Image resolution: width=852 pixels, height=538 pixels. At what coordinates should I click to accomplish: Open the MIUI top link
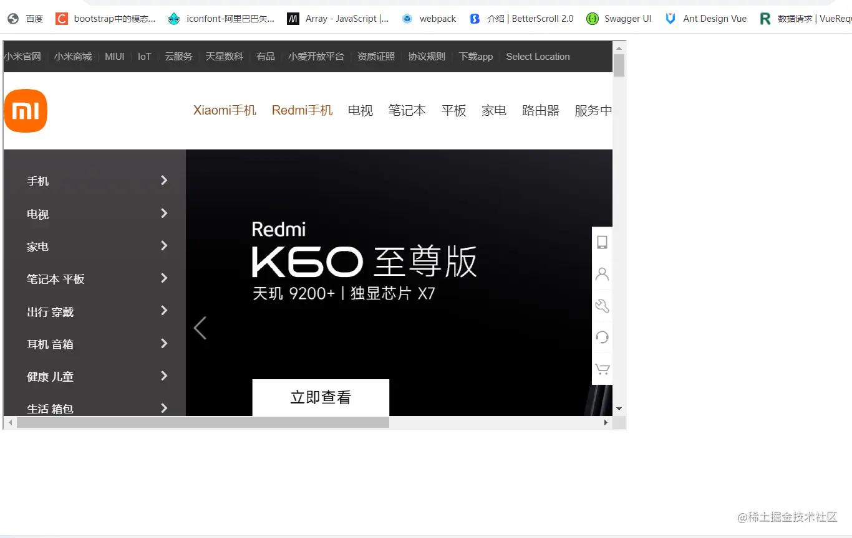click(x=115, y=57)
